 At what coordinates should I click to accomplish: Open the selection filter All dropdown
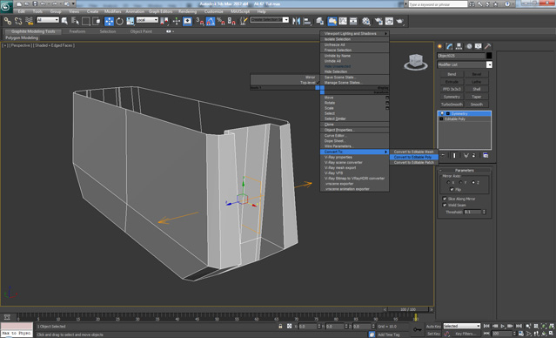[48, 20]
